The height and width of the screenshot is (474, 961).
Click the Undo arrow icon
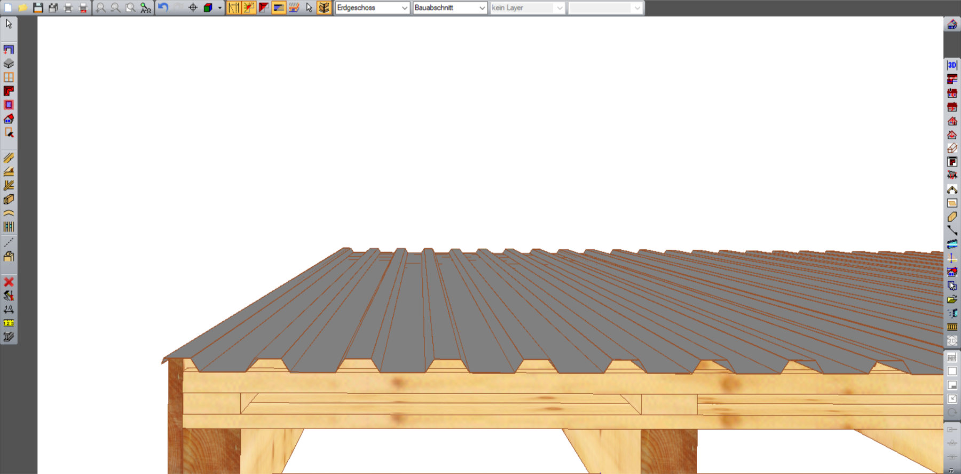point(163,7)
